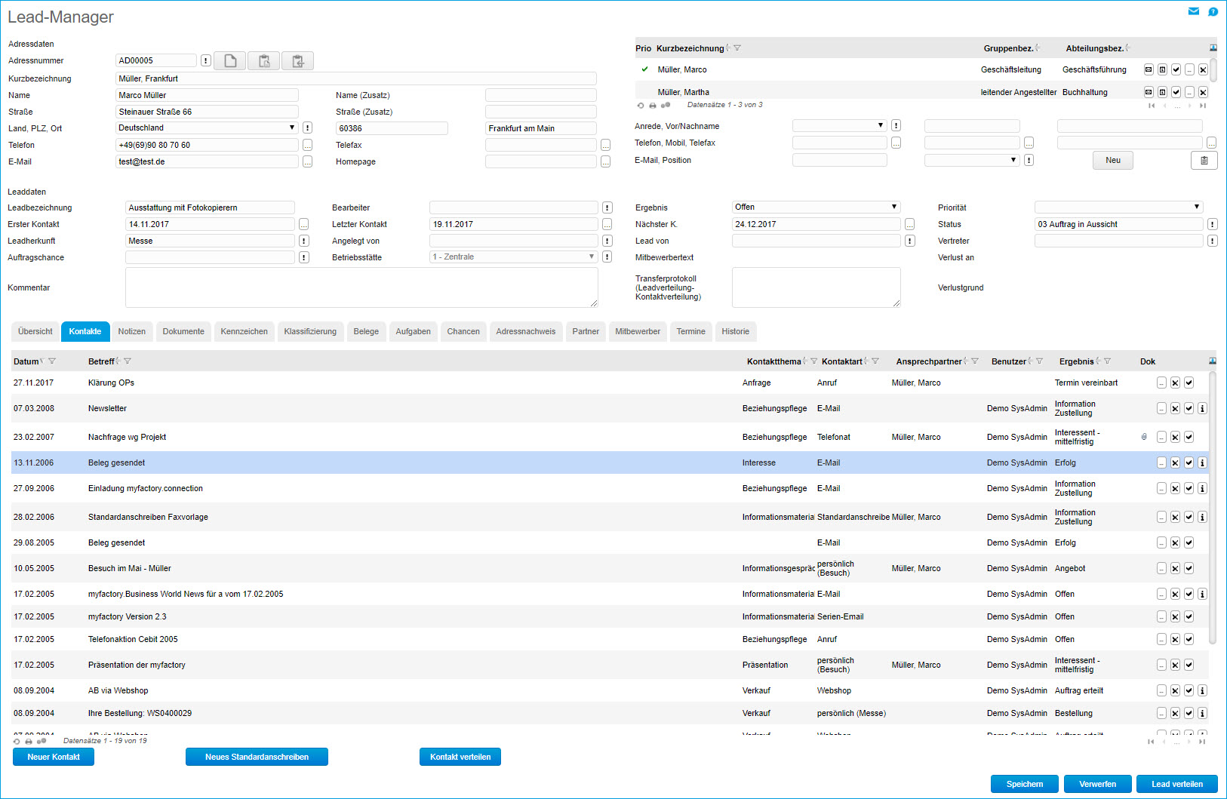The width and height of the screenshot is (1227, 799).
Task: Switch to the Dokumente tab
Action: [x=183, y=331]
